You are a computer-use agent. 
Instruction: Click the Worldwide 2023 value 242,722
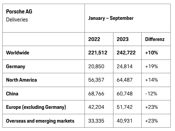[x=126, y=53]
